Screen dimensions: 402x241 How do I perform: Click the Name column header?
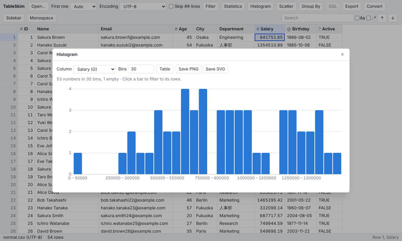coord(67,29)
